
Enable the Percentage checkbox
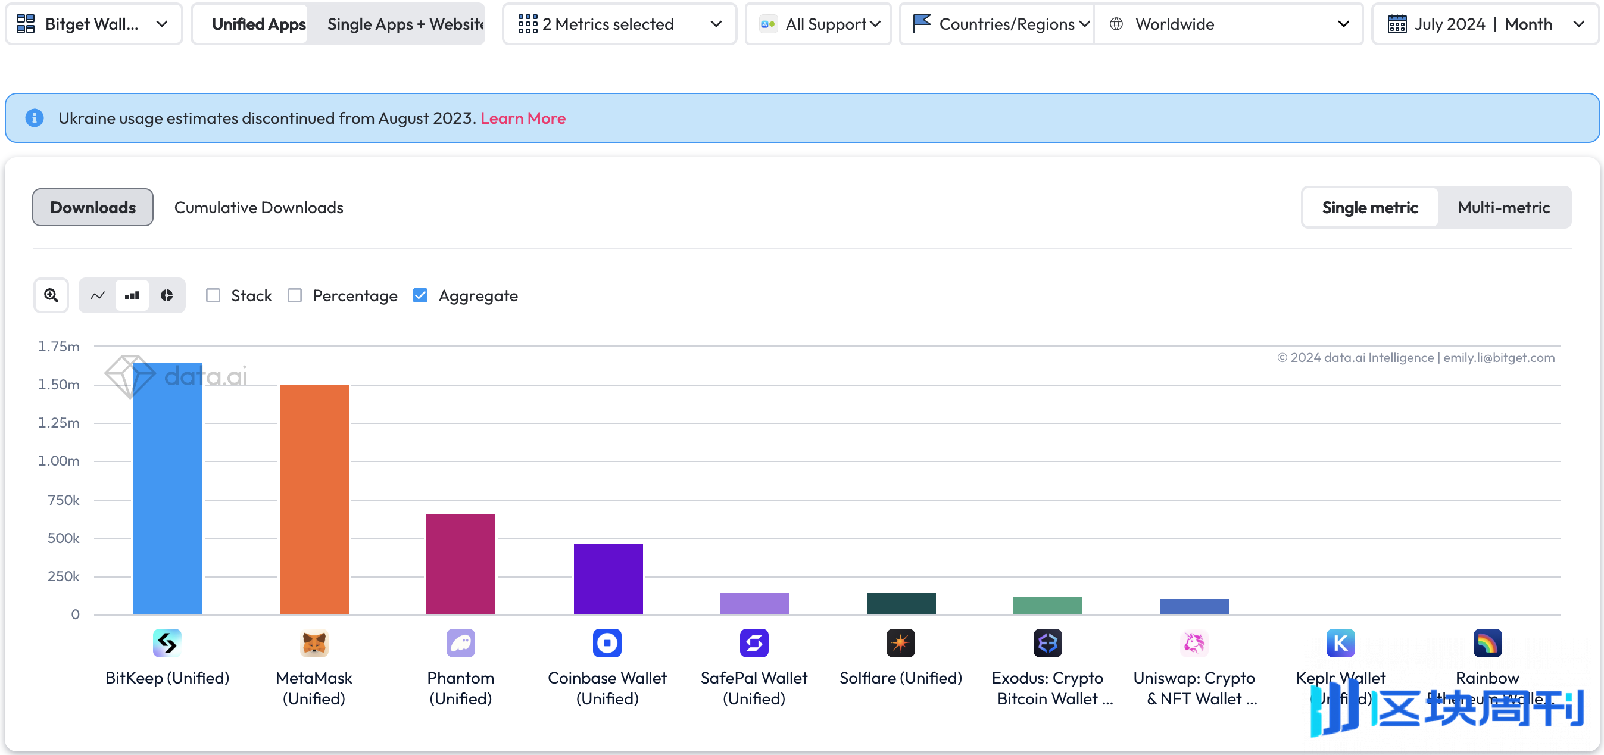pos(296,296)
